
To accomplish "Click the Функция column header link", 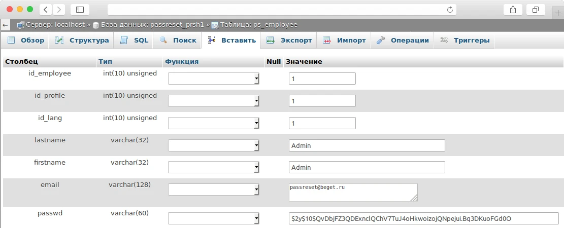I will click(x=182, y=62).
